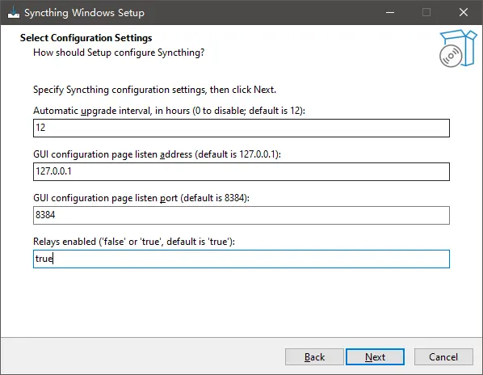Click the Relays enabled input field
The image size is (483, 375).
click(x=241, y=259)
